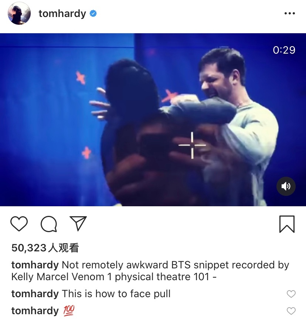Open the three-dot options menu
The height and width of the screenshot is (319, 306).
(x=290, y=13)
